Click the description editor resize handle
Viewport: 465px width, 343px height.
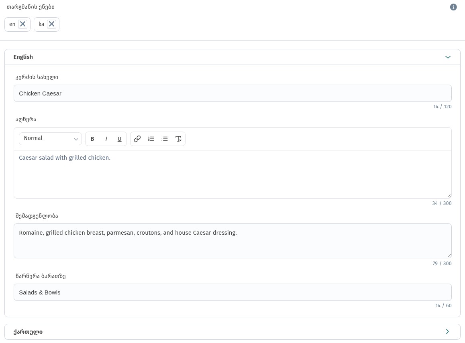449,196
